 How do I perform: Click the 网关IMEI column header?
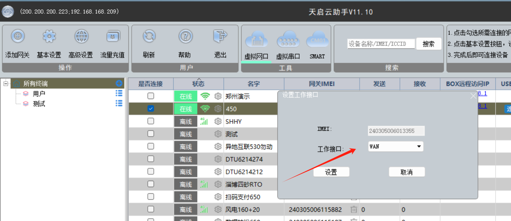(322, 84)
